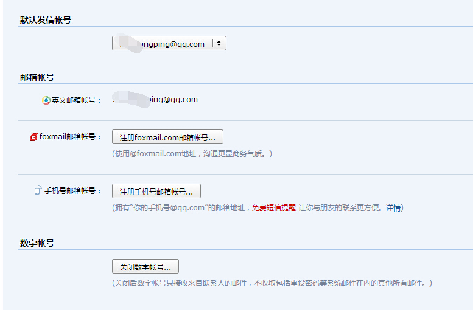Click 注册手机号邮箱帐号 button
473x310 pixels.
(156, 191)
